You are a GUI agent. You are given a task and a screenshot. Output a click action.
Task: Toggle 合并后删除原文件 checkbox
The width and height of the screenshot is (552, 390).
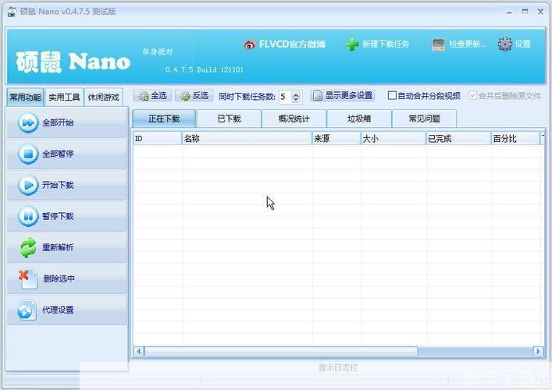(x=472, y=95)
